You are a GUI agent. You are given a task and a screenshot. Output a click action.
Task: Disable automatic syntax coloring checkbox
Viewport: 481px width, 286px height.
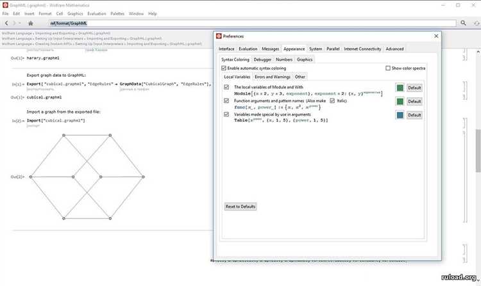point(224,68)
